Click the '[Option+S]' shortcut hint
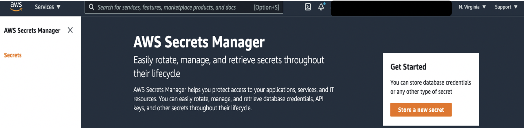The width and height of the screenshot is (525, 128). [x=266, y=7]
